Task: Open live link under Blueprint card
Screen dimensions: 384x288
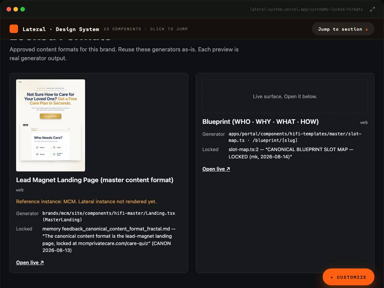Action: coord(216,169)
